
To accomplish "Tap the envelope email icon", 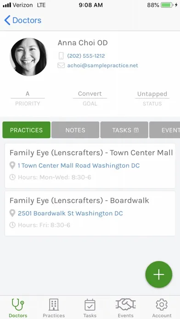I will (61, 65).
